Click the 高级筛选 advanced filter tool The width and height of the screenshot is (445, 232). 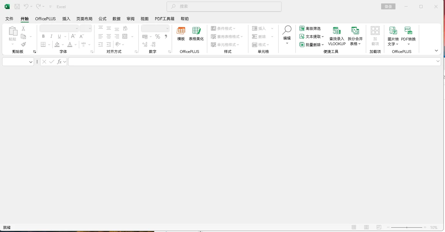pyautogui.click(x=310, y=29)
